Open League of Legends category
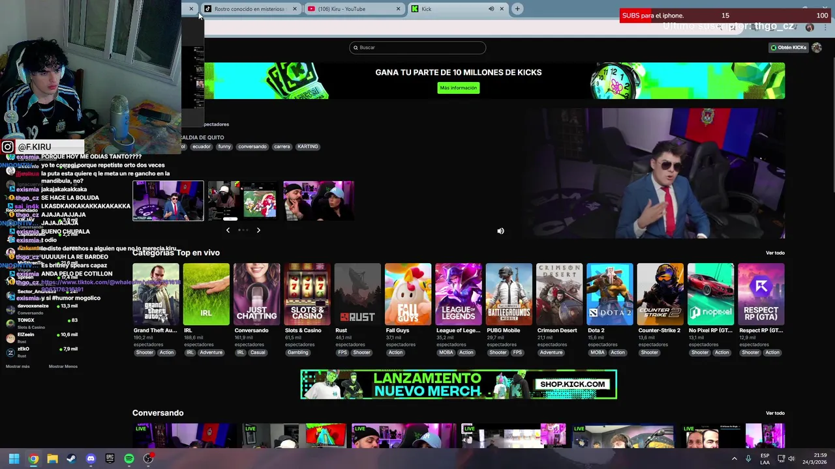 [459, 295]
